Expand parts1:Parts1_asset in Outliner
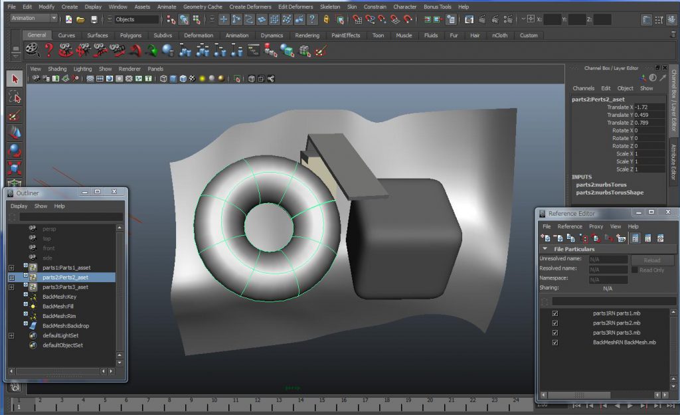The height and width of the screenshot is (415, 680). tap(11, 268)
